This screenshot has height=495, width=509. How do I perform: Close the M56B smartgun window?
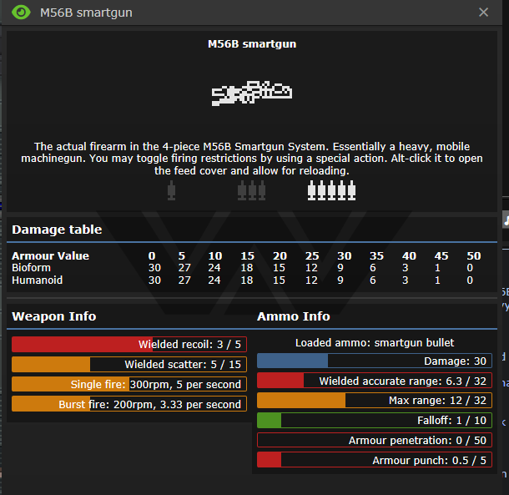483,13
